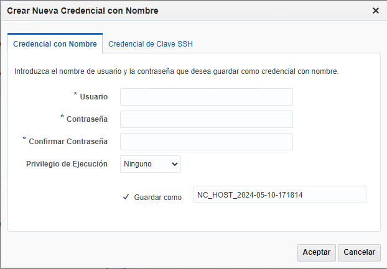Click the required asterisk next to Usuario

tap(75, 94)
